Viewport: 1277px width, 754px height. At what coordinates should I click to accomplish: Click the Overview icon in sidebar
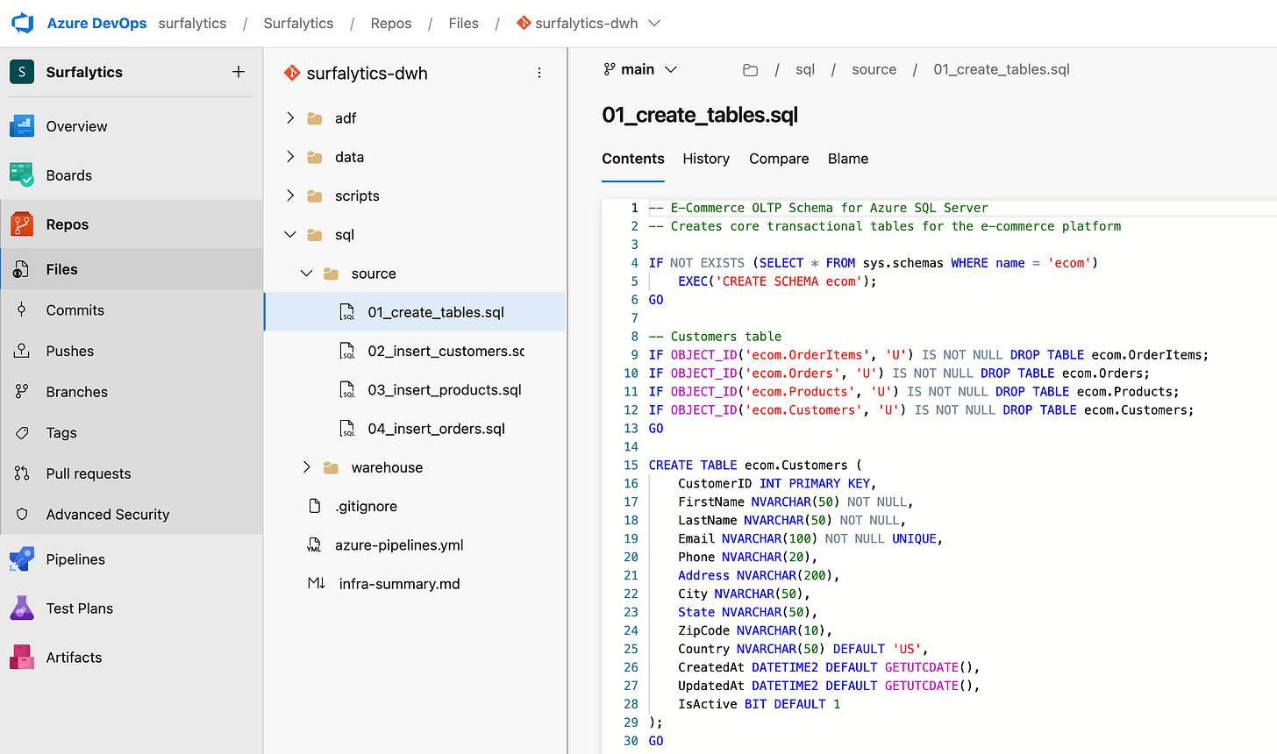pyautogui.click(x=22, y=126)
